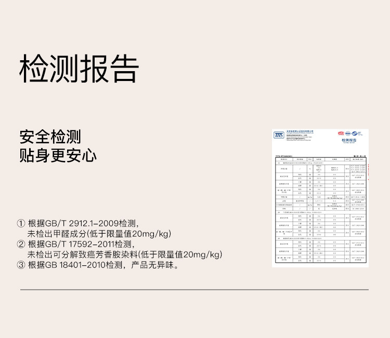The width and height of the screenshot is (390, 338).
Task: Click the 安全检测 subtitle text
Action: [50, 137]
